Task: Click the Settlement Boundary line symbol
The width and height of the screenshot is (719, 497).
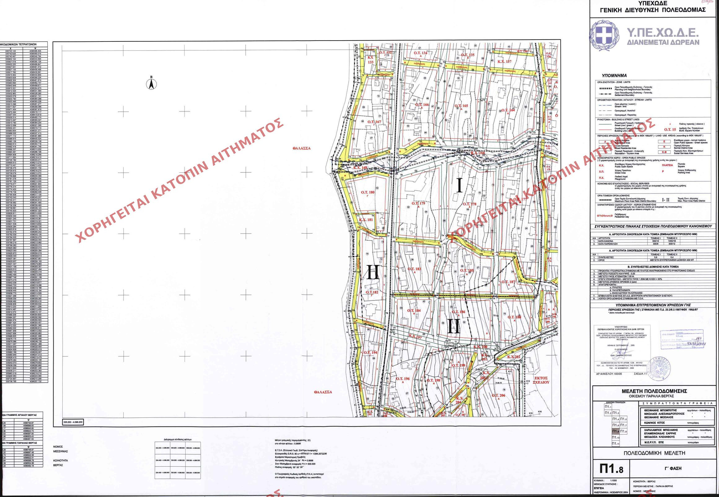Action: tap(605, 94)
